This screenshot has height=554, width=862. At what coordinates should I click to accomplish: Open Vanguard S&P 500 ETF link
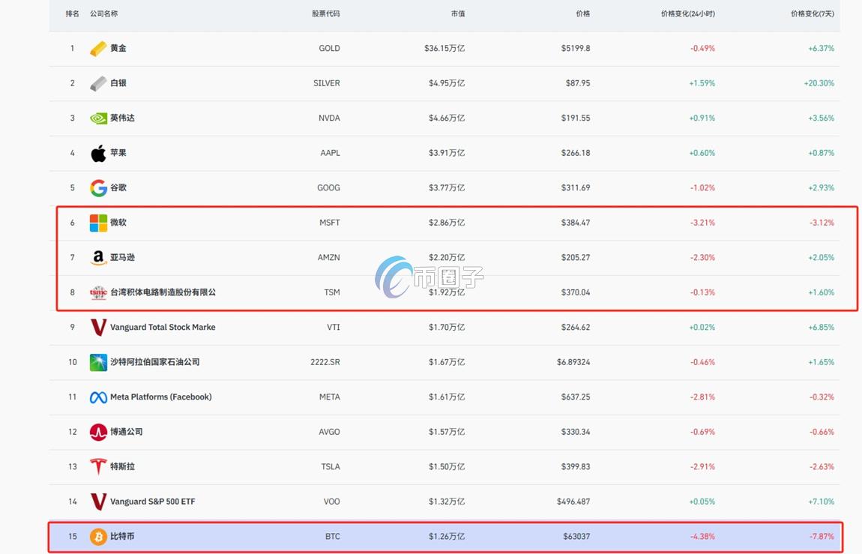pyautogui.click(x=152, y=502)
